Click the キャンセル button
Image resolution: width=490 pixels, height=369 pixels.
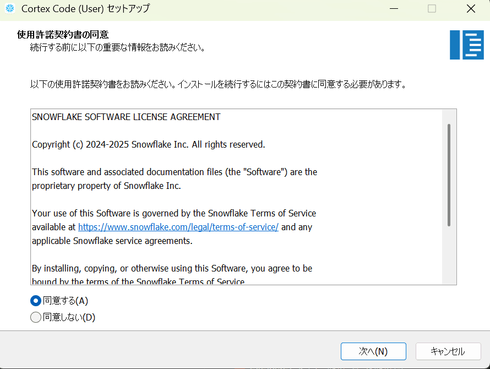click(448, 351)
